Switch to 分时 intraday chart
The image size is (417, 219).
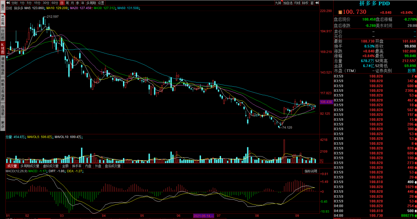(14, 3)
